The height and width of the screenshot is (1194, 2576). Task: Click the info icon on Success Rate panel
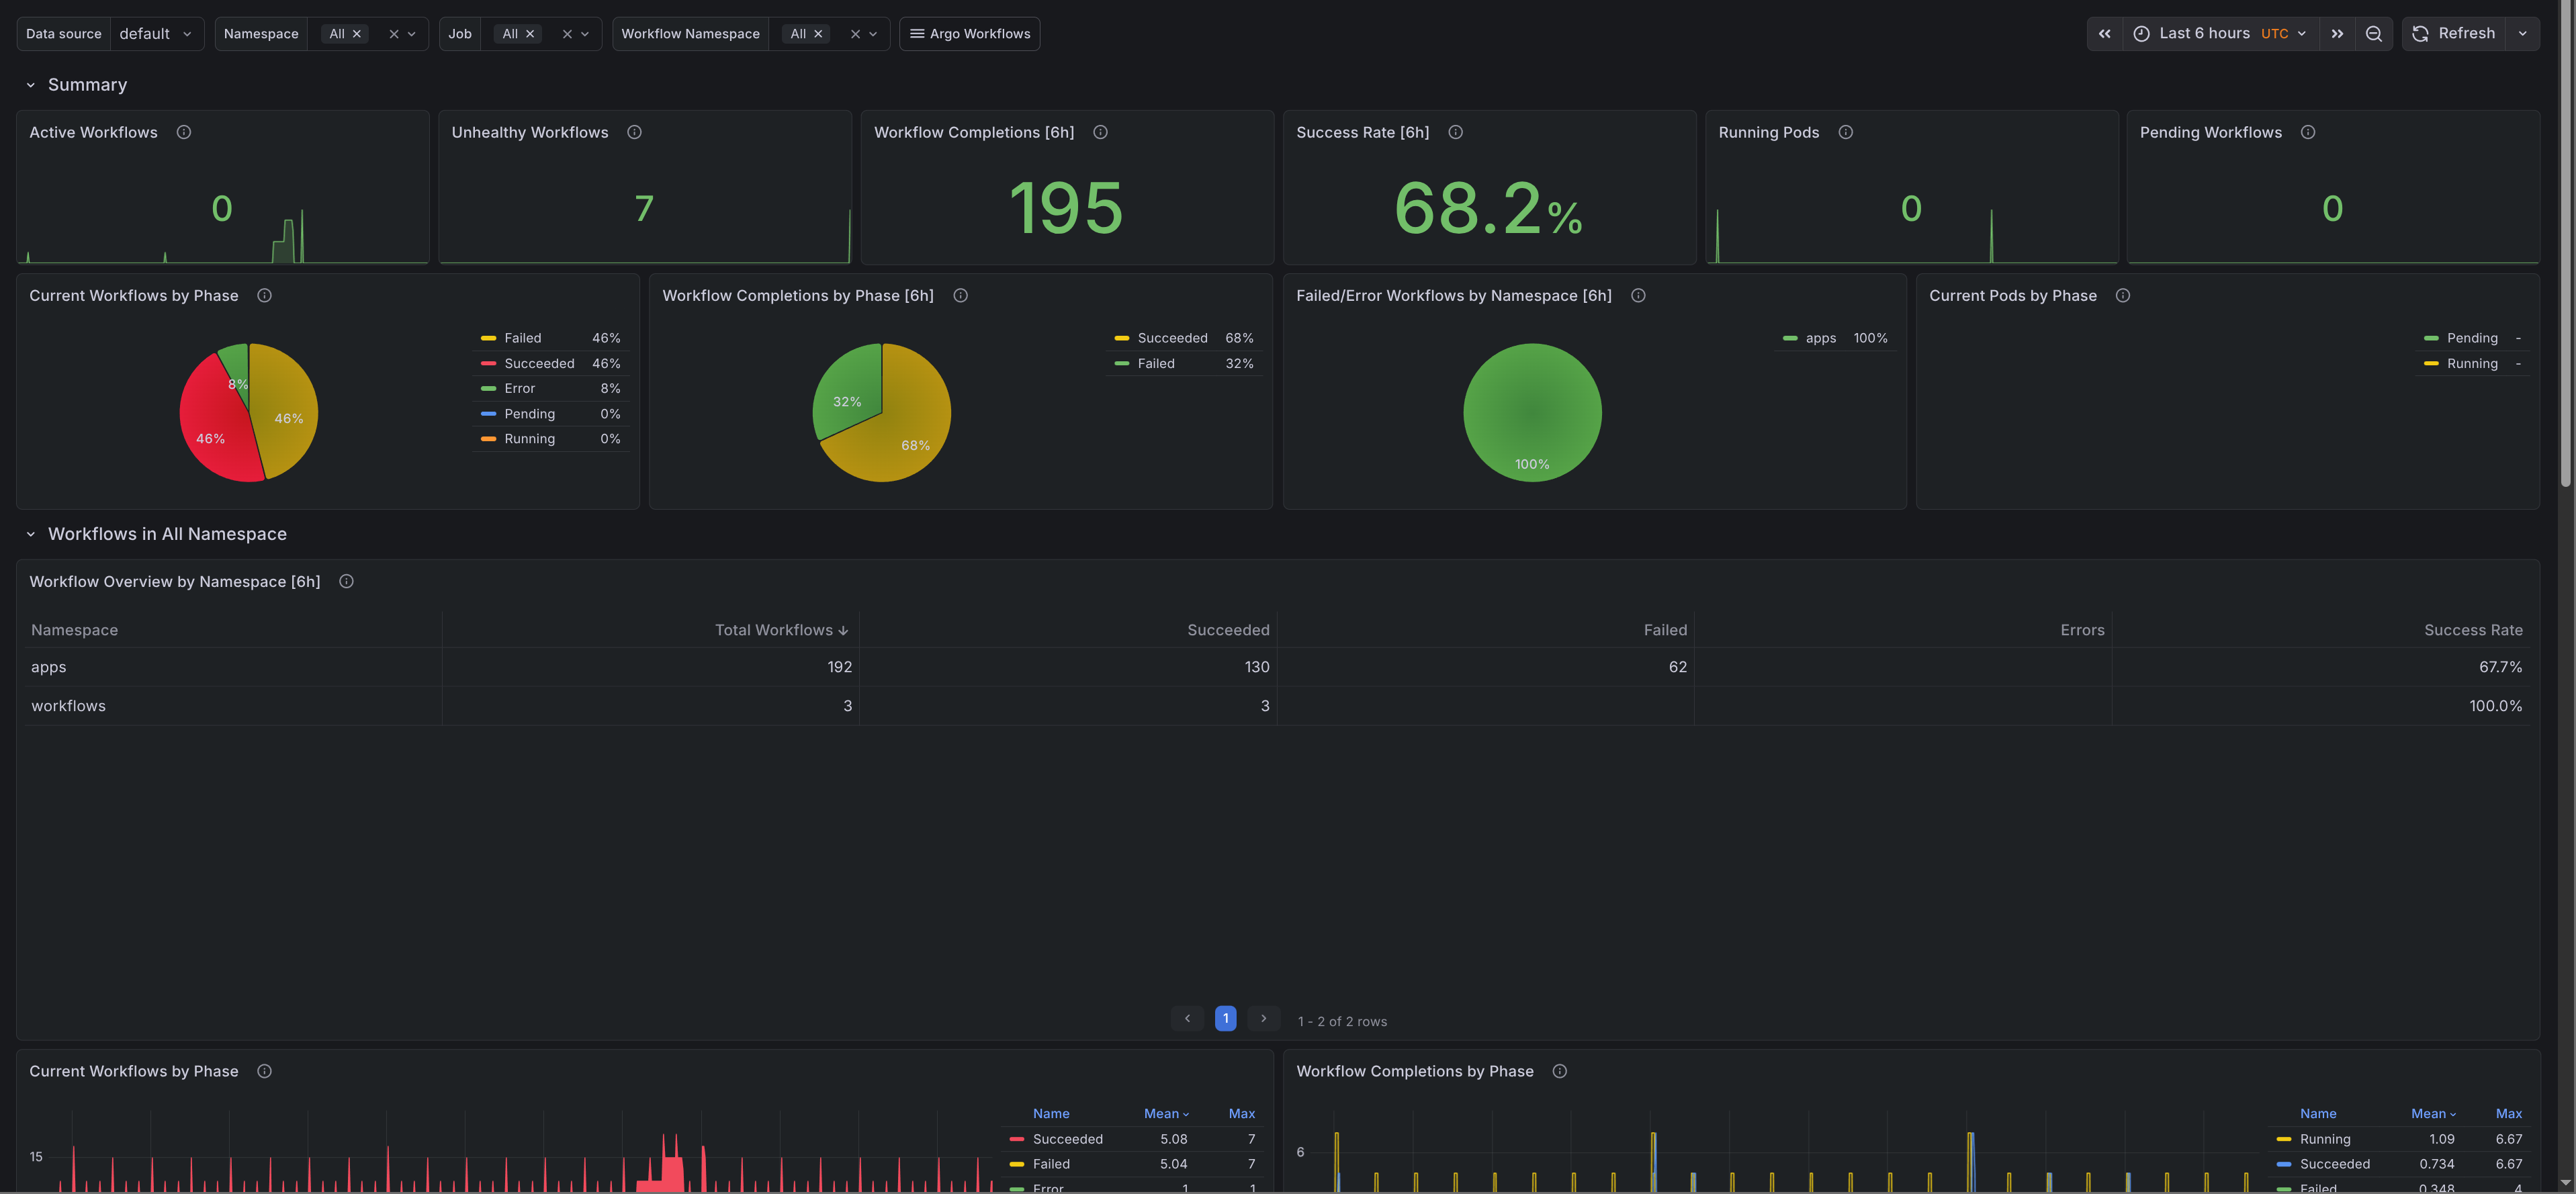click(x=1456, y=131)
